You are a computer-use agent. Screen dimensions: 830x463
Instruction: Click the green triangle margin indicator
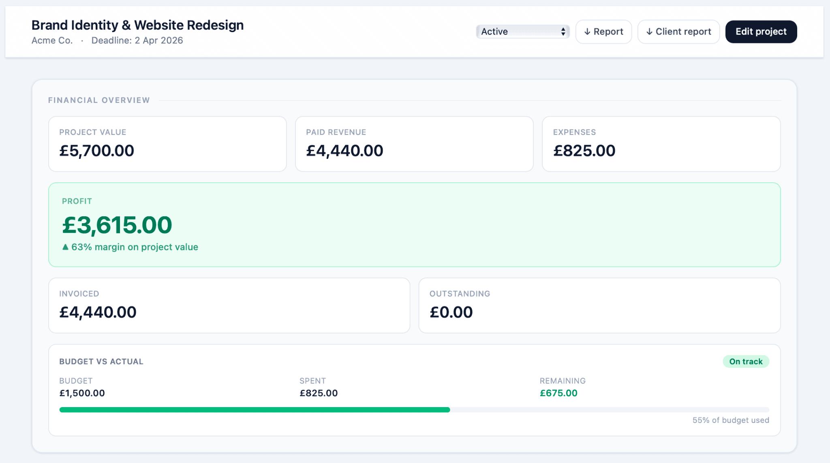click(65, 246)
